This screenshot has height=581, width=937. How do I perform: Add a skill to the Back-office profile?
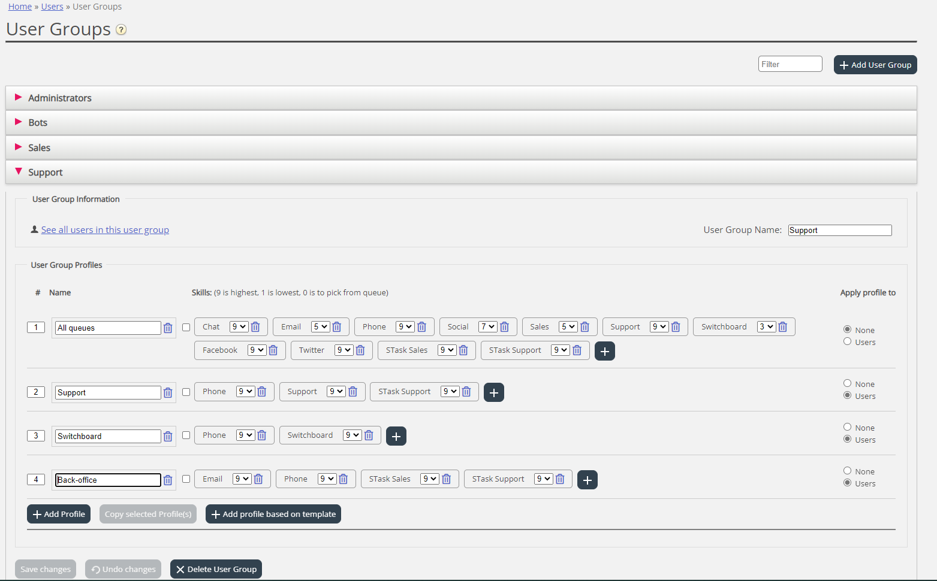(x=587, y=480)
